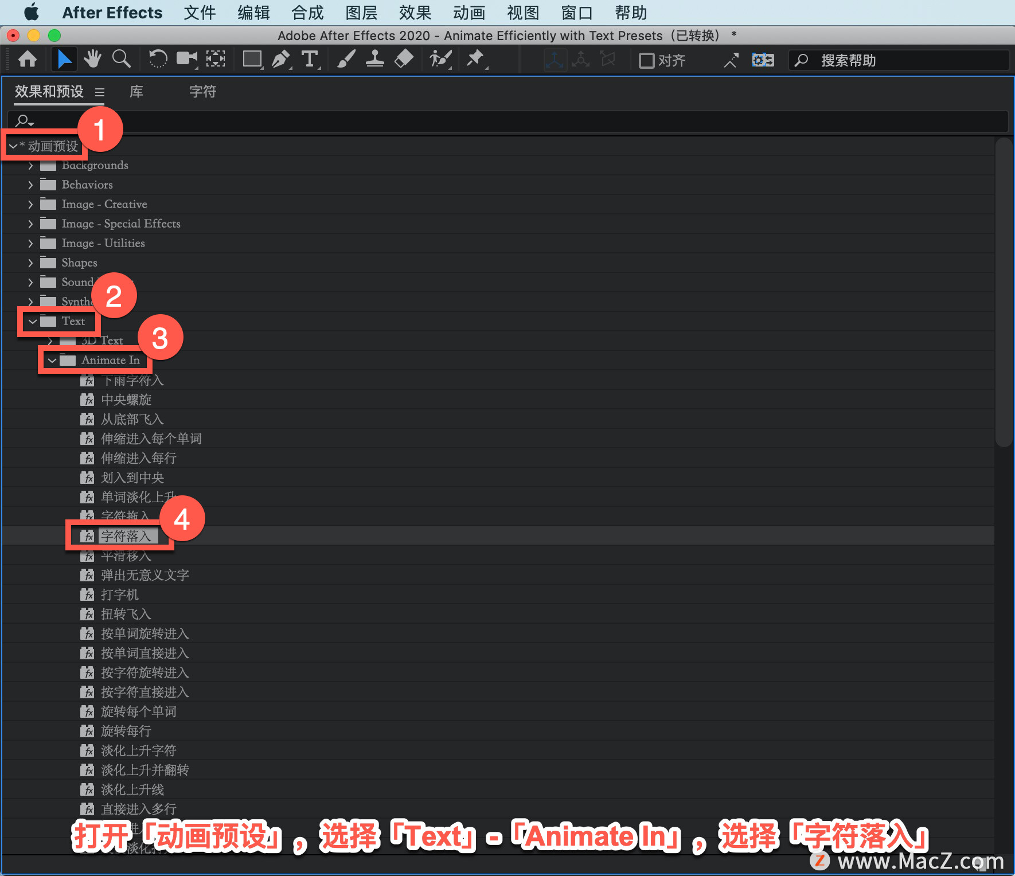Select the 淡化上升并翻转 preset

click(x=145, y=770)
